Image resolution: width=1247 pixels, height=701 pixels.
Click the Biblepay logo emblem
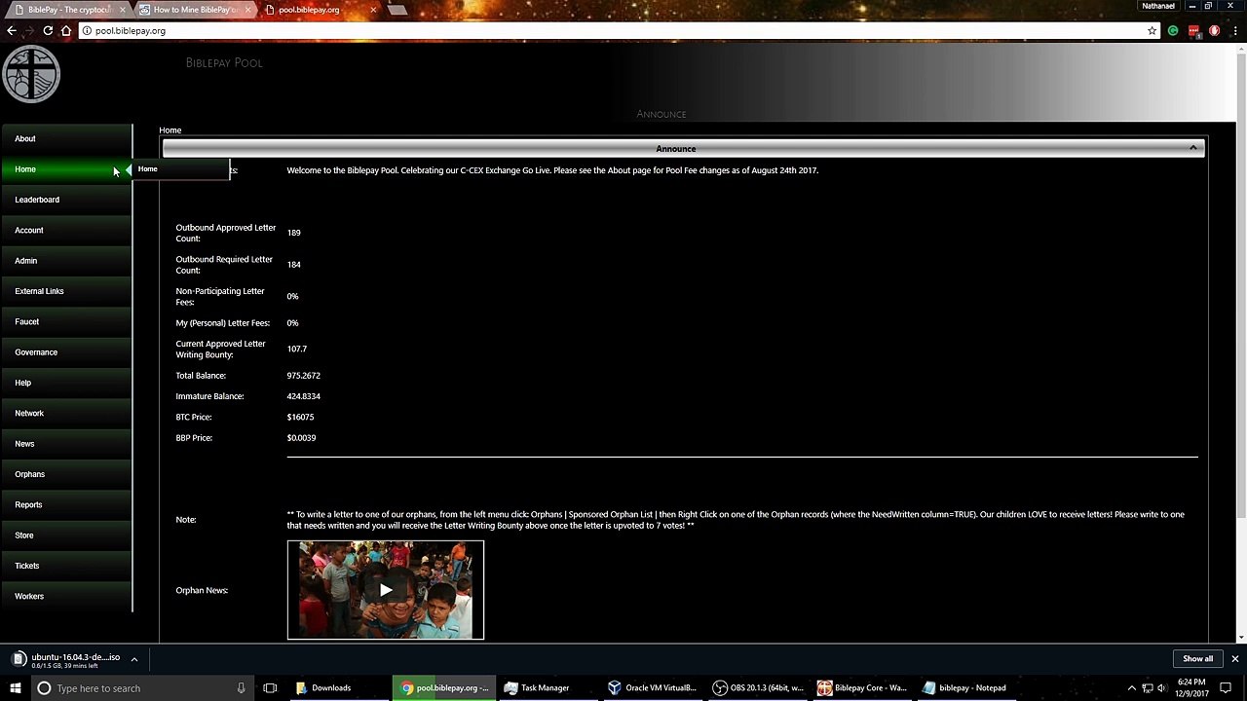(31, 74)
